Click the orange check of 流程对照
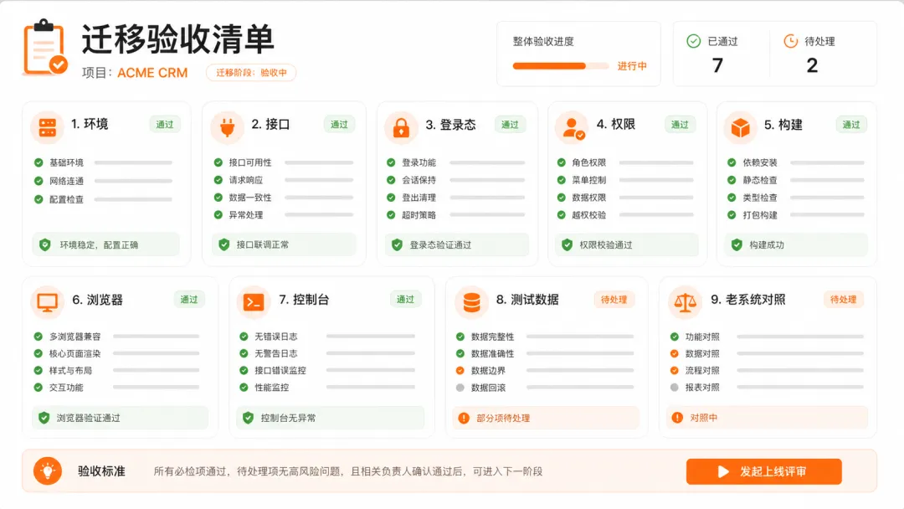 [675, 371]
